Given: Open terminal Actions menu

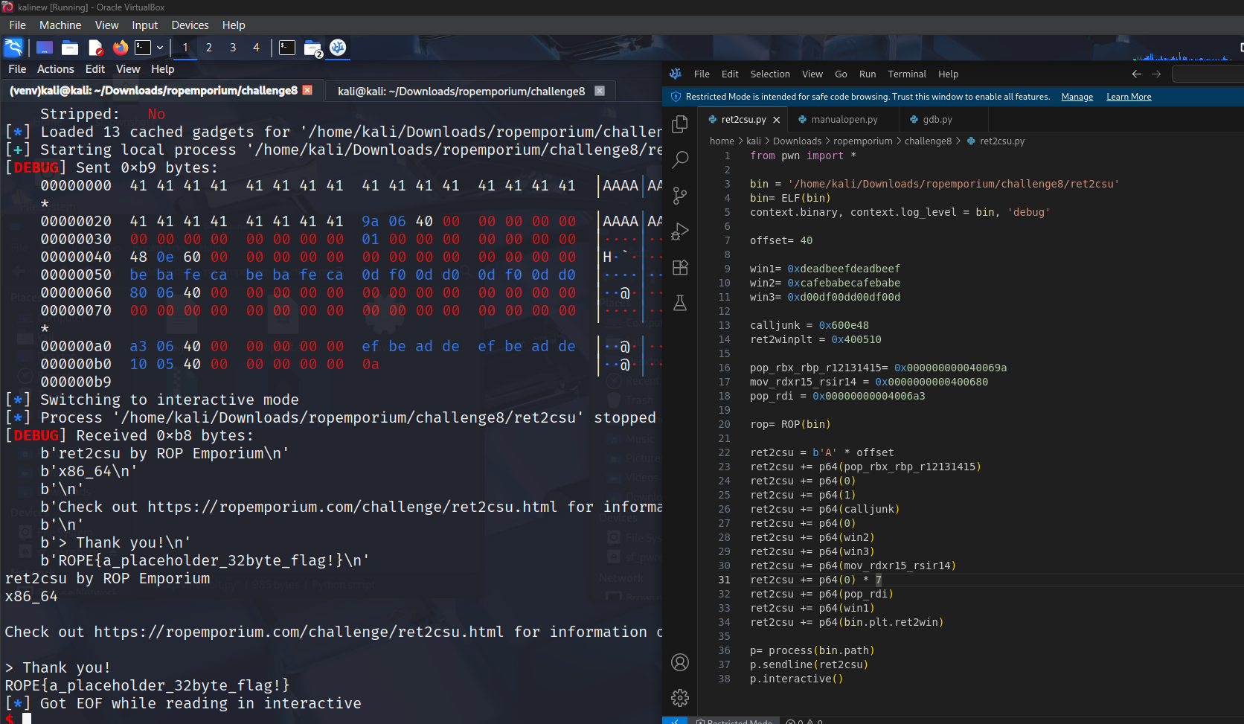Looking at the screenshot, I should (56, 69).
